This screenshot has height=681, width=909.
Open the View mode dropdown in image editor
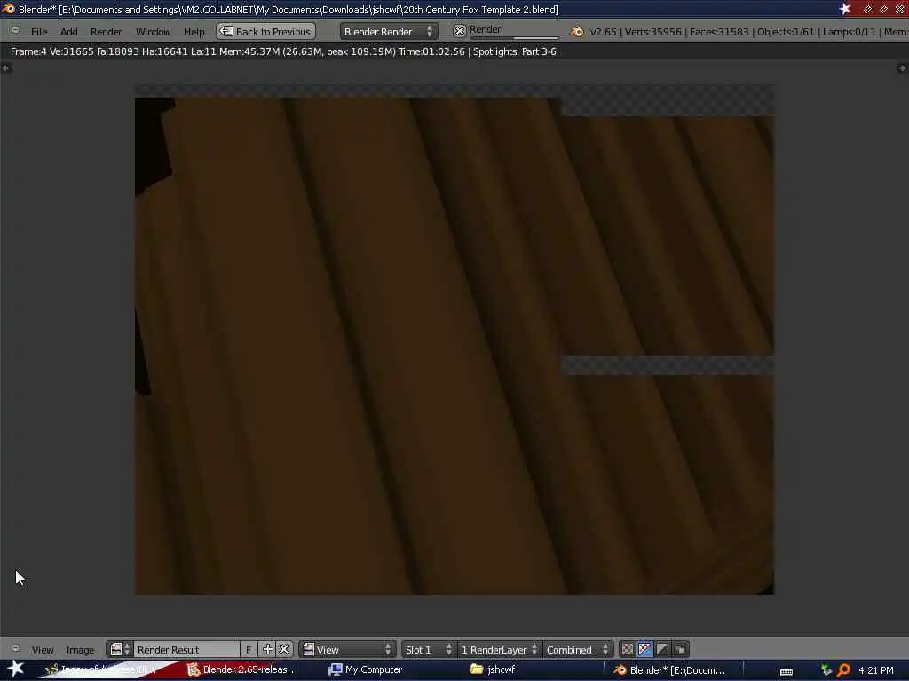[x=347, y=649]
